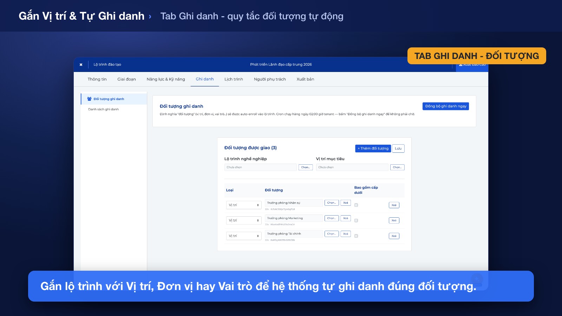Viewport: 562px width, 316px height.
Task: Click the Lộ trình đào tạo header label
Action: coord(107,65)
